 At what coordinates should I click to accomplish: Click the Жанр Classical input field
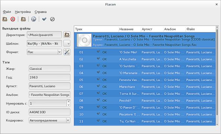click(50, 69)
